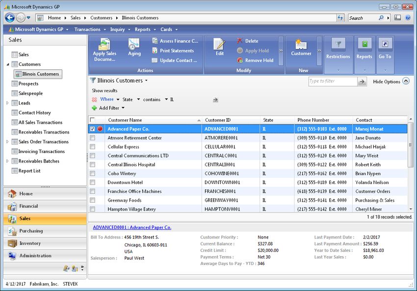Viewport: 417px width, 291px height.
Task: Open the Transactions menu
Action: tap(90, 29)
